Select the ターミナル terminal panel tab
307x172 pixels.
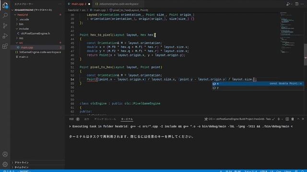127,119
